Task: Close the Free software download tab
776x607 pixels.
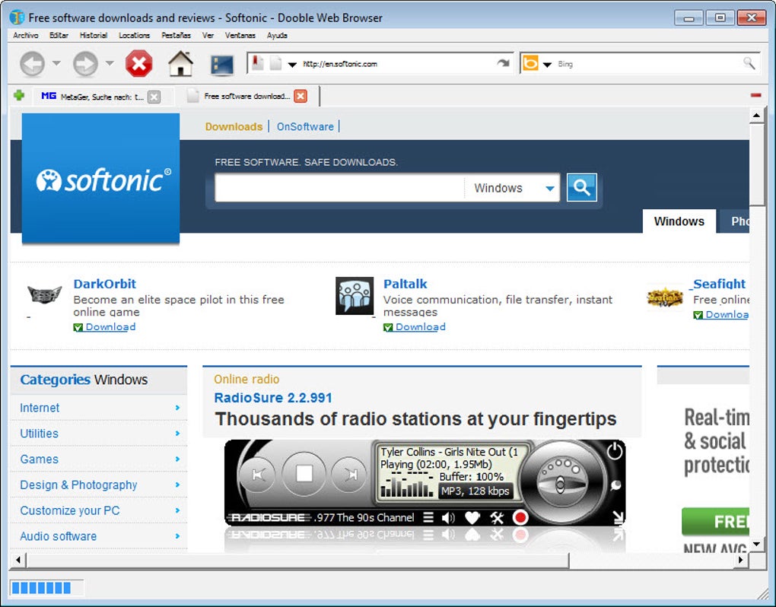Action: coord(301,96)
